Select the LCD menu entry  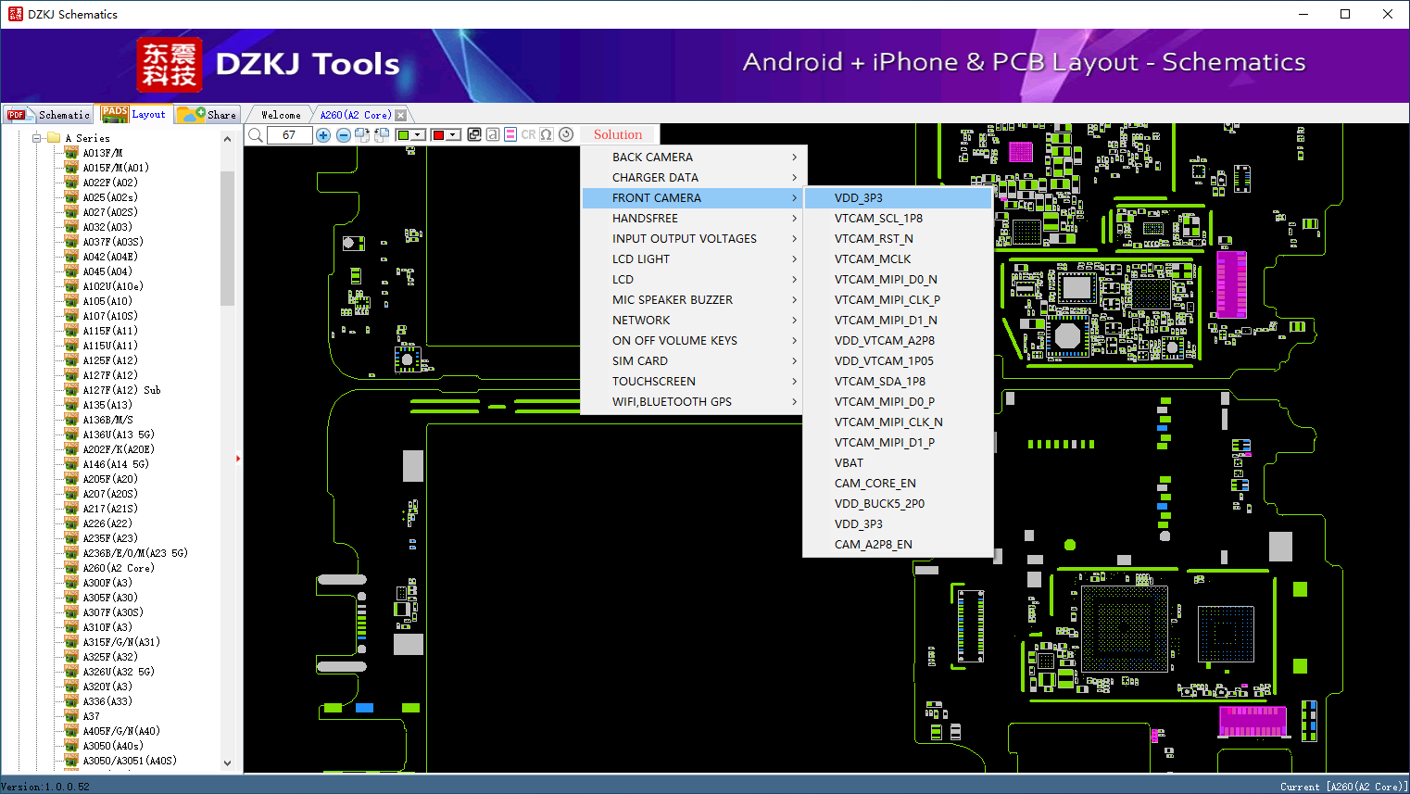pos(694,280)
